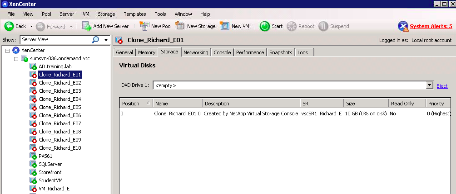
Task: Open the System Alerts: 5 link
Action: [x=431, y=26]
